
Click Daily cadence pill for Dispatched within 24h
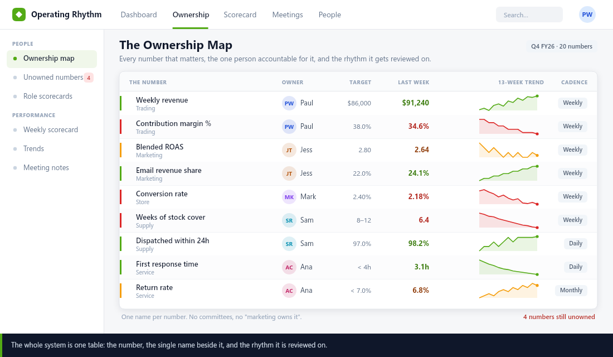tap(576, 243)
